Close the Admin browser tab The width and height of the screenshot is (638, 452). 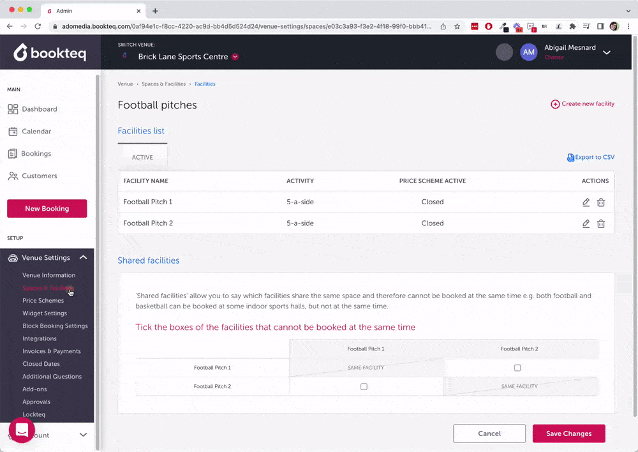(x=138, y=11)
